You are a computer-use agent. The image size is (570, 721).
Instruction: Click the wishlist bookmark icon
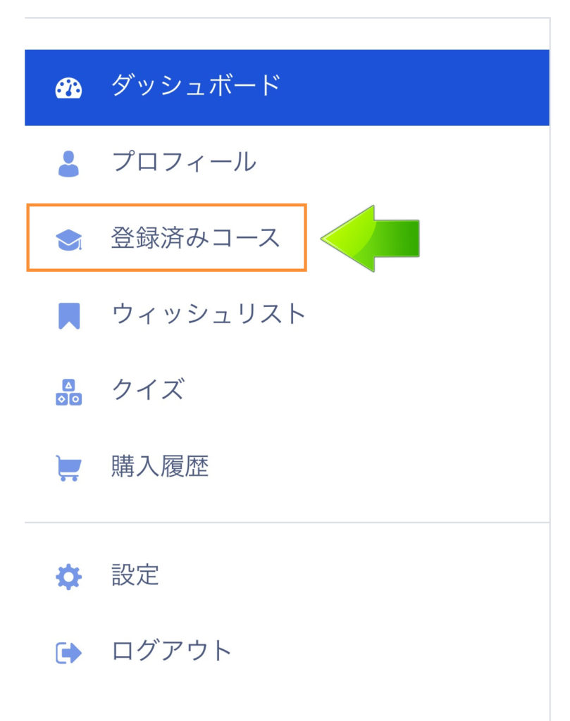69,316
